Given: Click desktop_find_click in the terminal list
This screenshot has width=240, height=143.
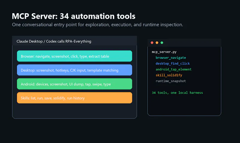Looking at the screenshot, I should (x=173, y=64).
